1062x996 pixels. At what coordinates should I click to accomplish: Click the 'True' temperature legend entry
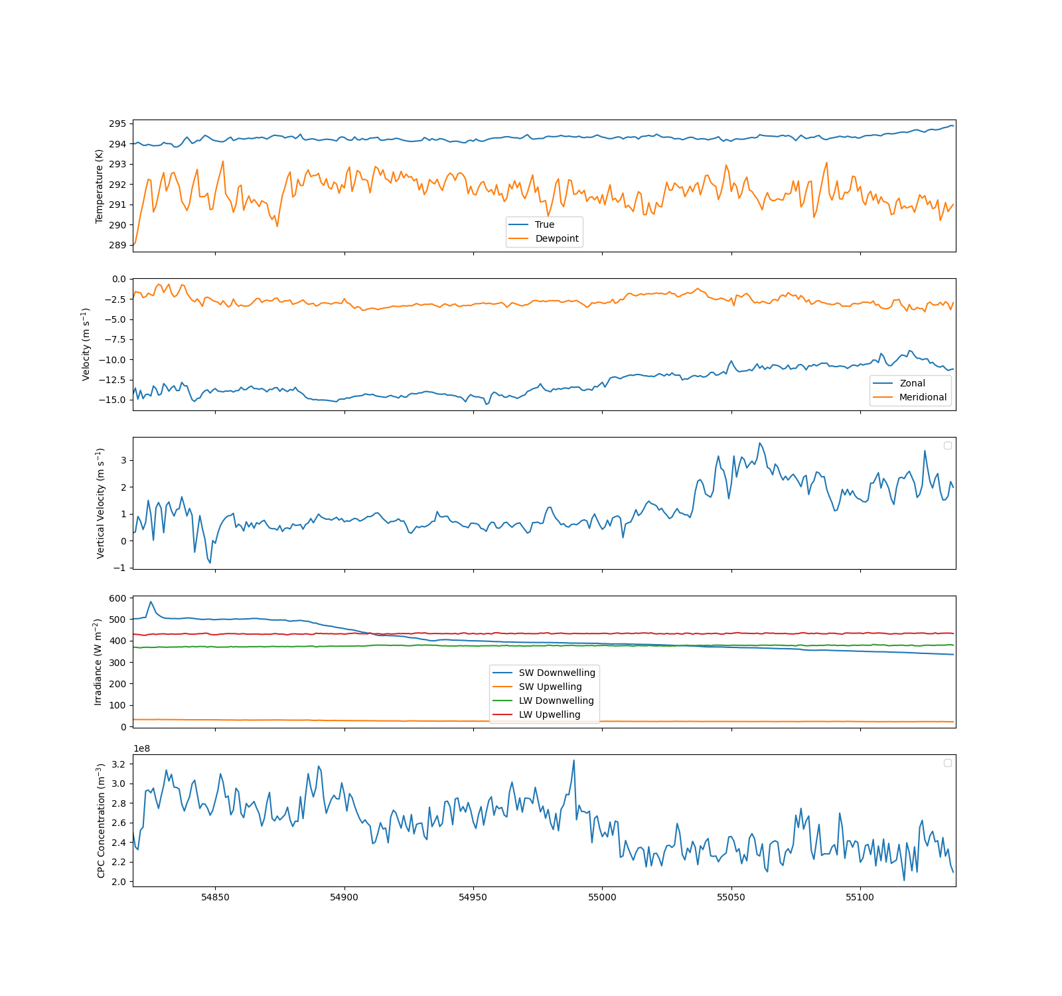tap(544, 224)
